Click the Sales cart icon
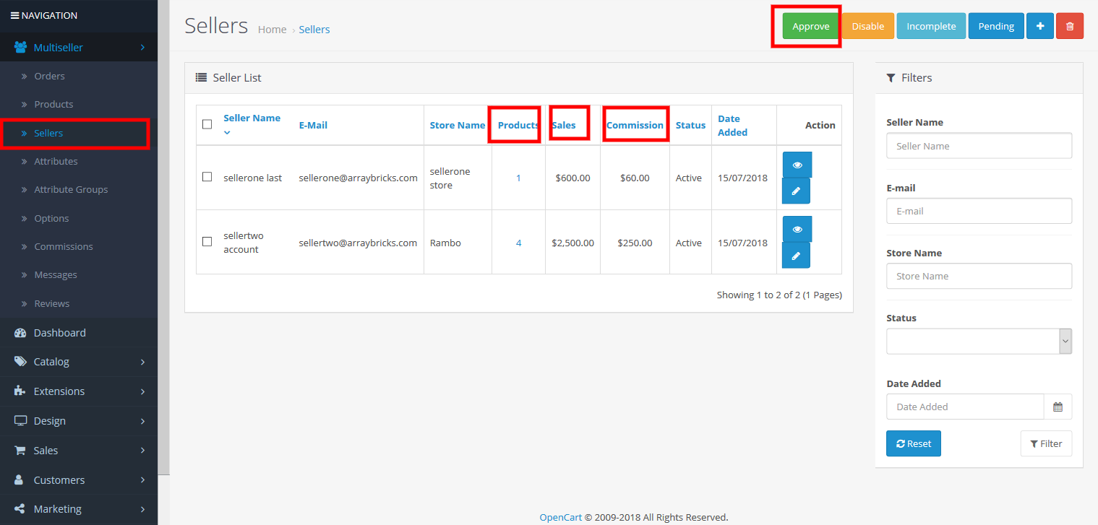This screenshot has height=525, width=1098. click(x=20, y=451)
